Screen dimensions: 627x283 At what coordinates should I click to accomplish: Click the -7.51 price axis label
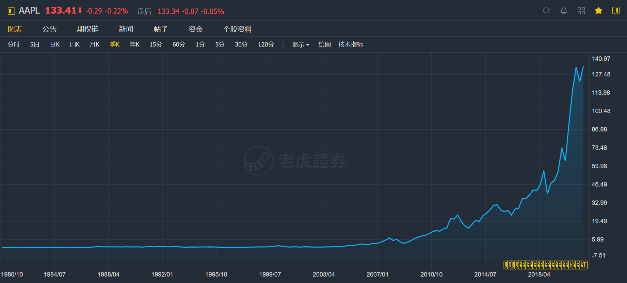[599, 255]
